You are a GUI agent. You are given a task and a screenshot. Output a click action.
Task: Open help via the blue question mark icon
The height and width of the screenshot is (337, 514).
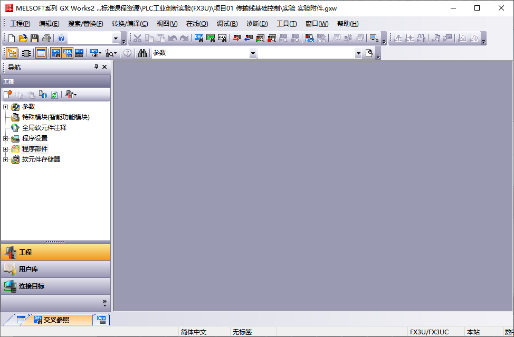coord(61,39)
